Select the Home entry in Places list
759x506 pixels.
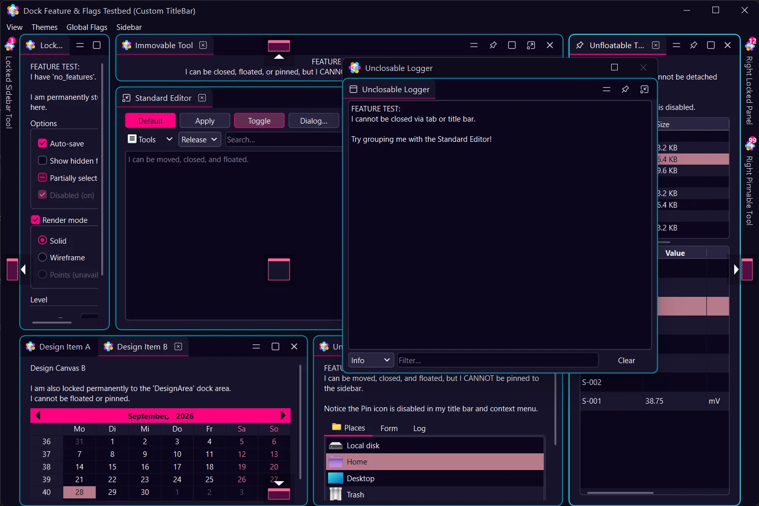(x=435, y=462)
